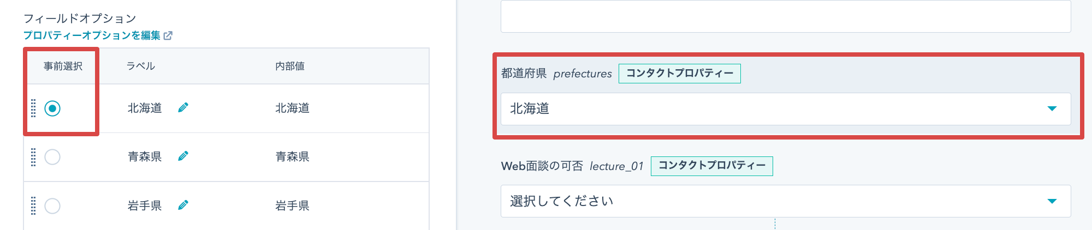
Task: Click the 都道府県 dropdown caret arrow
Action: tap(1052, 108)
